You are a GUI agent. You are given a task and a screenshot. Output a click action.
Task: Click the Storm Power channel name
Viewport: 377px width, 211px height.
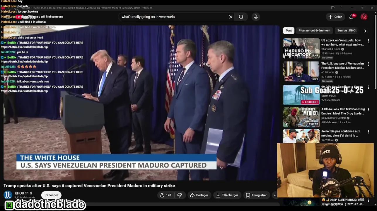tap(329, 96)
